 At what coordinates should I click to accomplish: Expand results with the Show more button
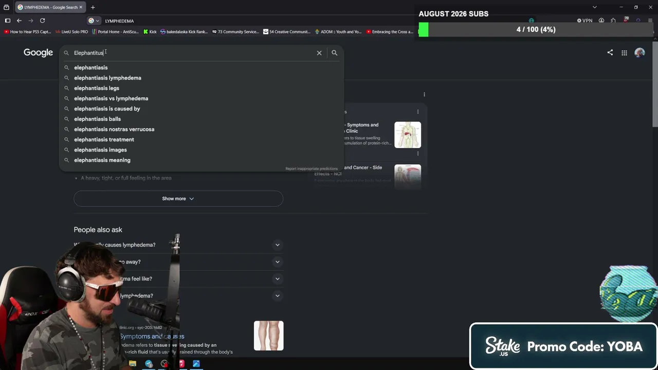click(178, 199)
